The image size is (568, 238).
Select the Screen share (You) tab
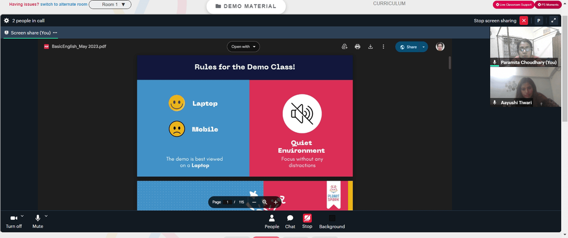coord(31,32)
